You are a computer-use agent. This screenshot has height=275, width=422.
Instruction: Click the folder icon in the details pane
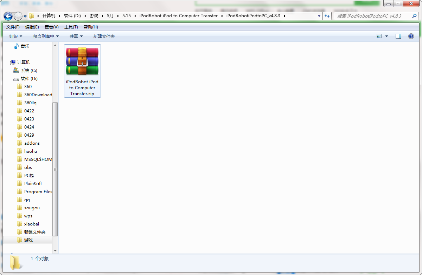pyautogui.click(x=15, y=263)
